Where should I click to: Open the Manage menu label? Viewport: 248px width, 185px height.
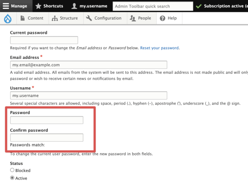click(19, 6)
